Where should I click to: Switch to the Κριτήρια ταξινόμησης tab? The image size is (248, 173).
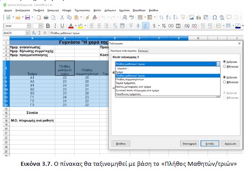pos(124,51)
